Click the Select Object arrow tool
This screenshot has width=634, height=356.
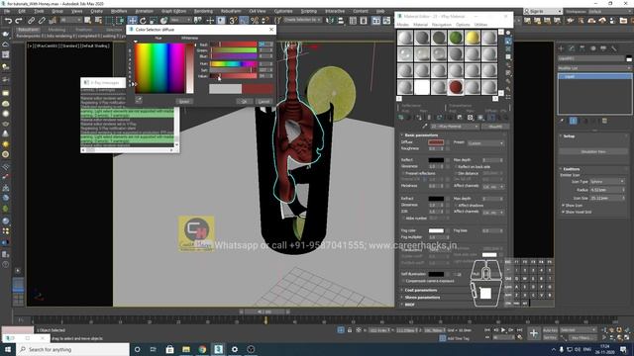[87, 20]
